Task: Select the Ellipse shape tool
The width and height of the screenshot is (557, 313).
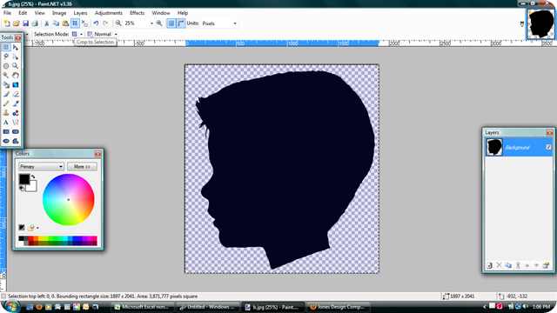Action: tap(6, 141)
